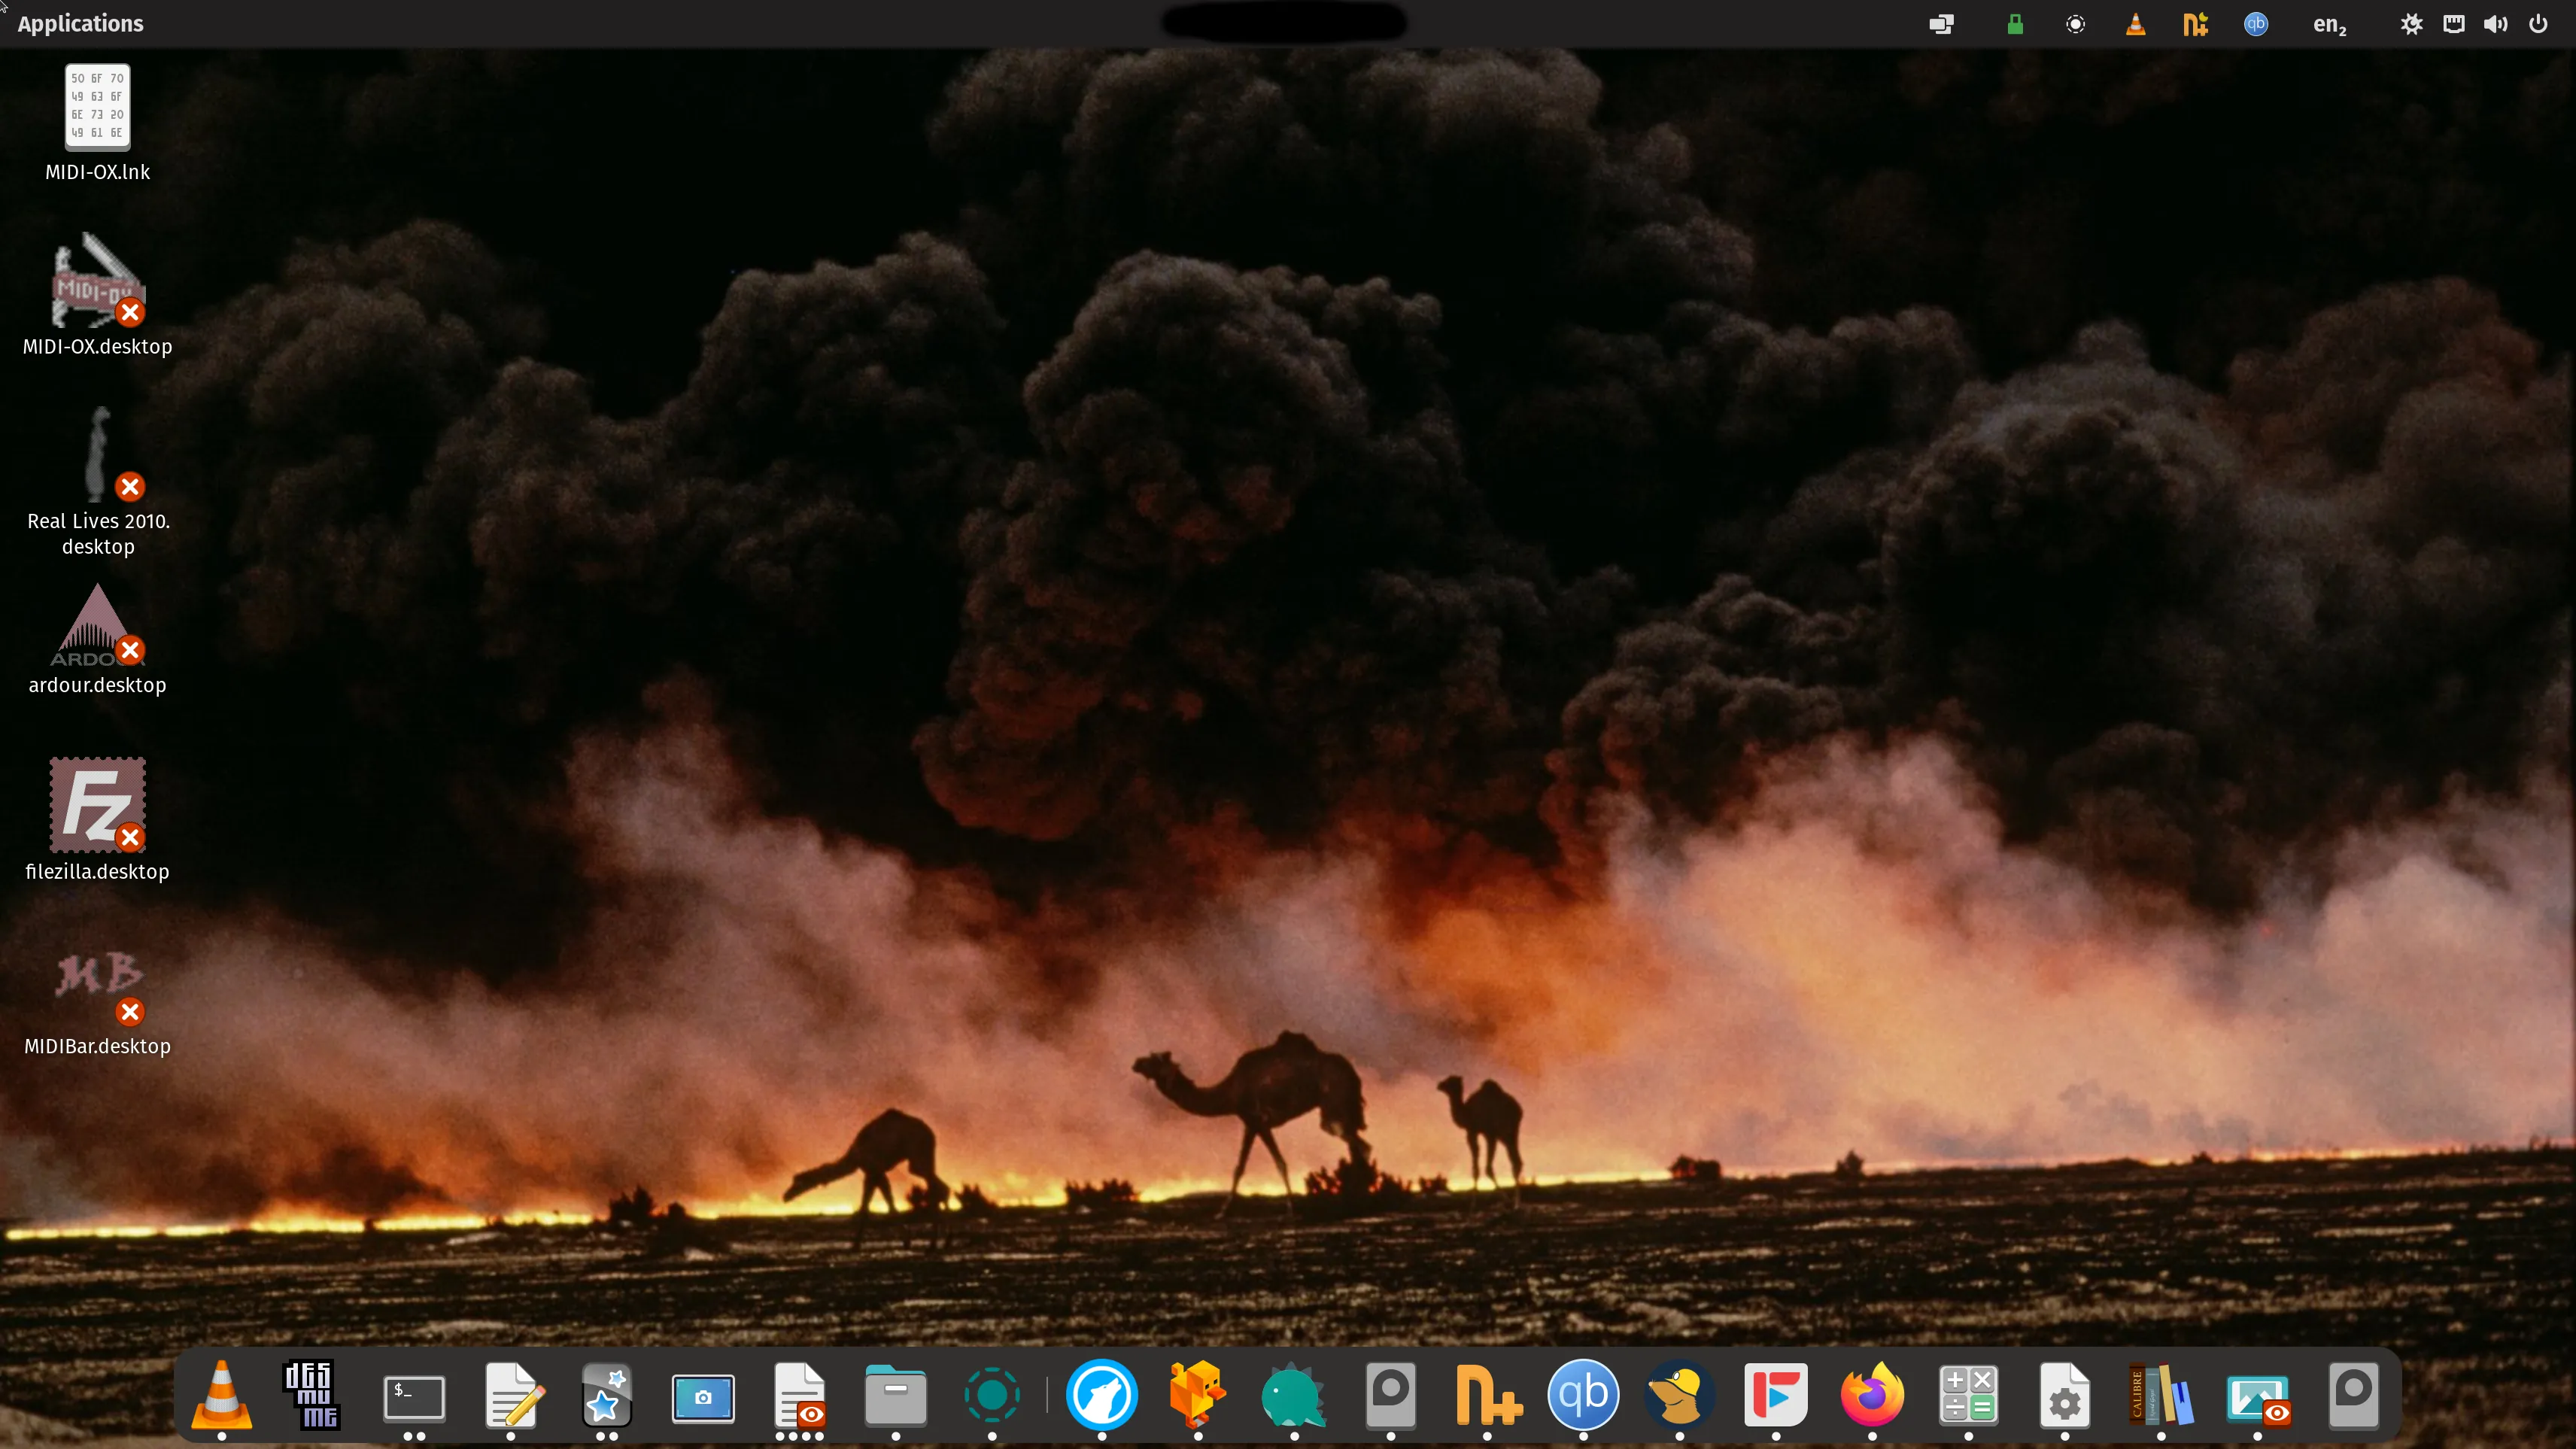
Task: Open the qBittorrent dock icon
Action: tap(1583, 1394)
